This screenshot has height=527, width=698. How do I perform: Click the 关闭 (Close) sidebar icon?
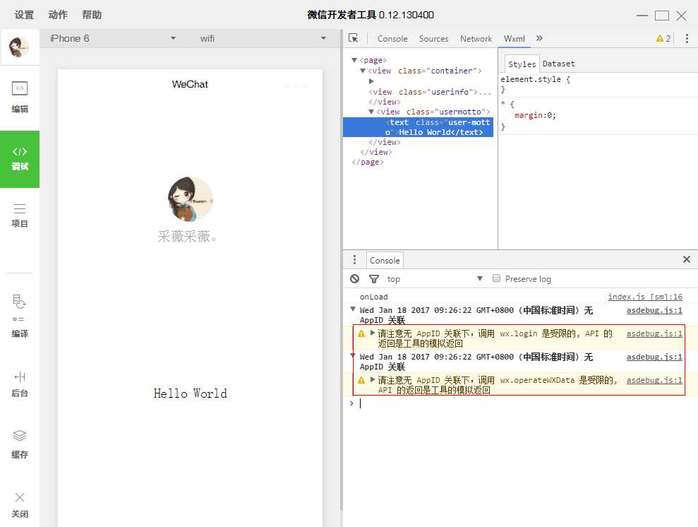20,505
